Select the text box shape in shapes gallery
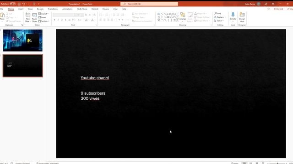 point(159,14)
